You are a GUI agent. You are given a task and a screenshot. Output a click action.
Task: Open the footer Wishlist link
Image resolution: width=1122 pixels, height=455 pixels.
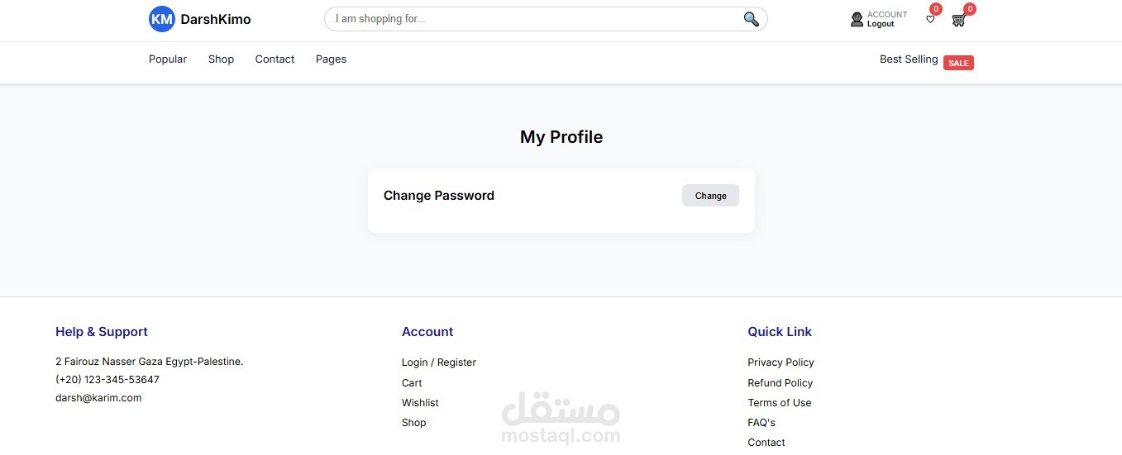pyautogui.click(x=420, y=403)
